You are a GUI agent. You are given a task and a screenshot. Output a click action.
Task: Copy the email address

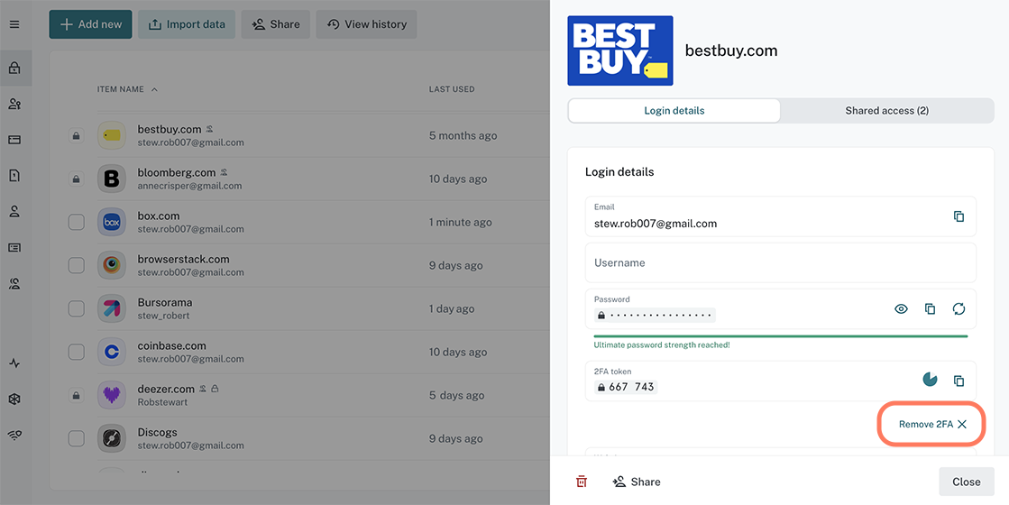click(959, 216)
